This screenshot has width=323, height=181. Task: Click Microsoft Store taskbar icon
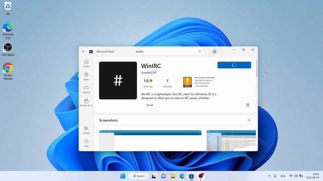(191, 176)
